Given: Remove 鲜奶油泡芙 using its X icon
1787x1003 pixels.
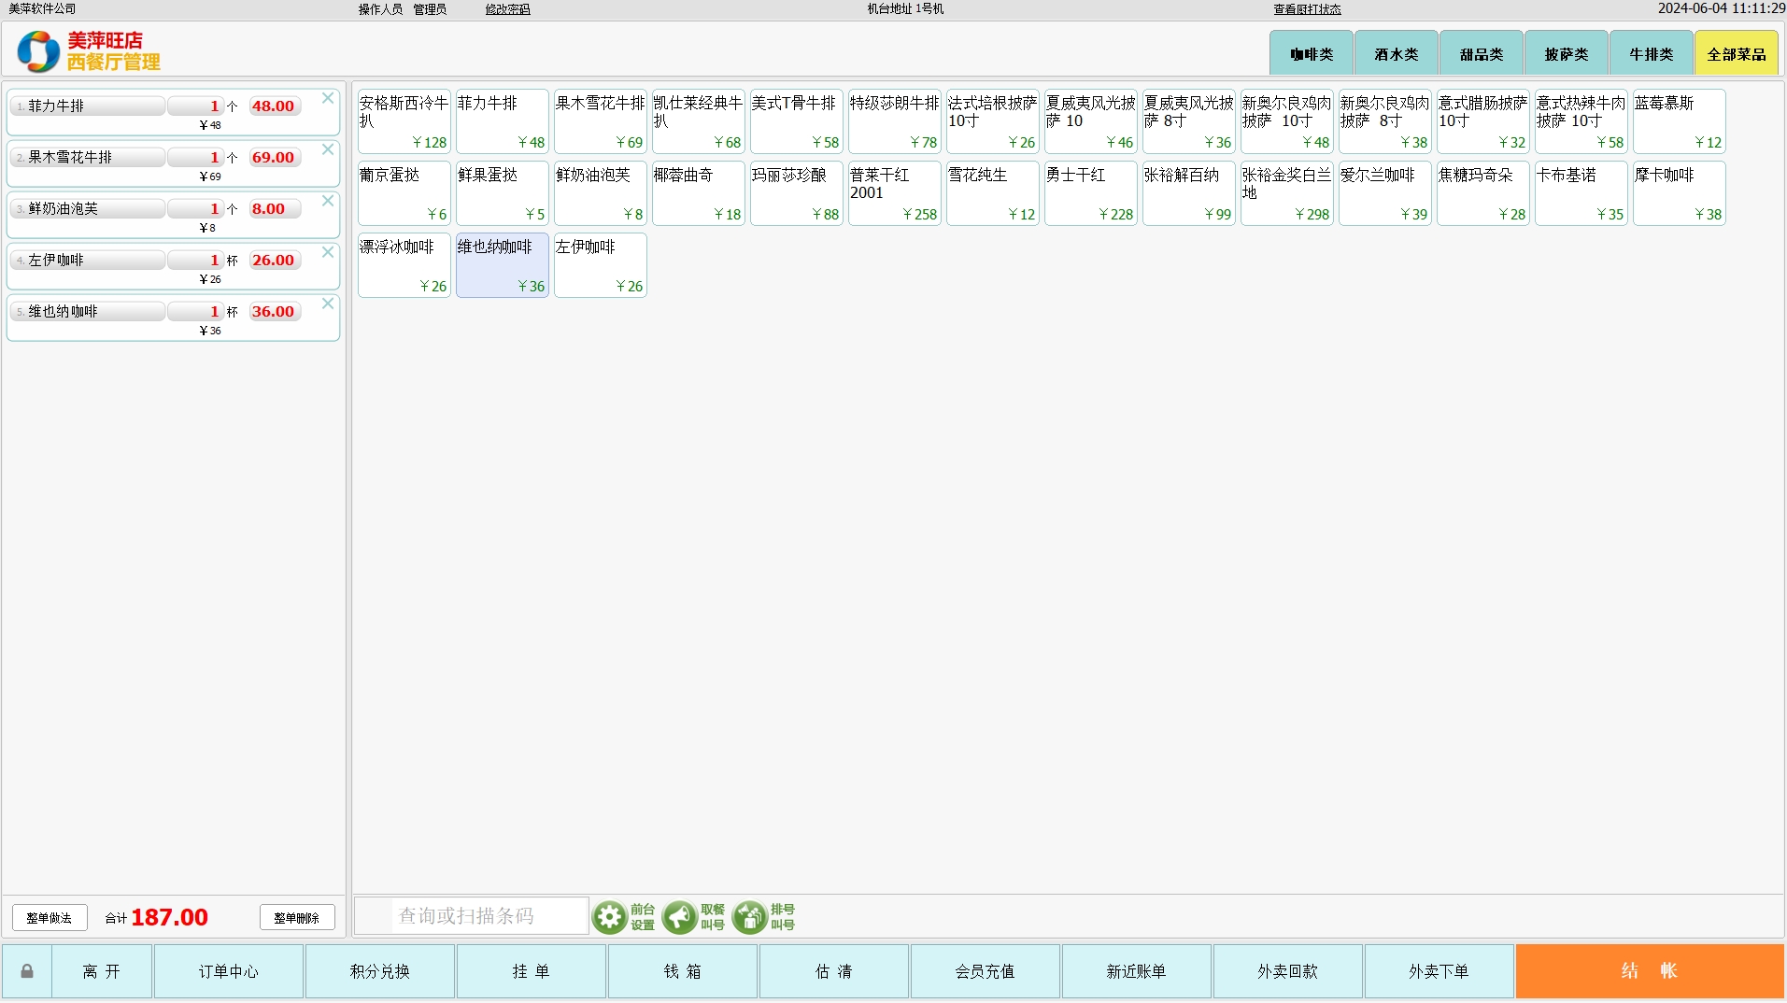Looking at the screenshot, I should coord(328,201).
